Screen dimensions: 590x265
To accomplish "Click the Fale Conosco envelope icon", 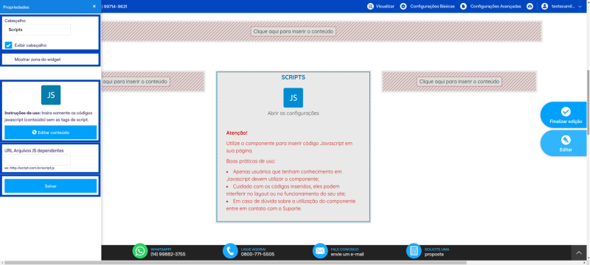I will pyautogui.click(x=320, y=251).
